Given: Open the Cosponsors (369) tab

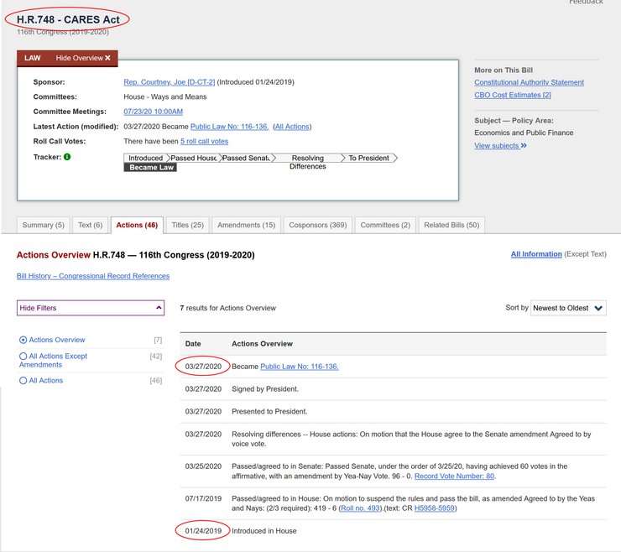Looking at the screenshot, I should (317, 225).
